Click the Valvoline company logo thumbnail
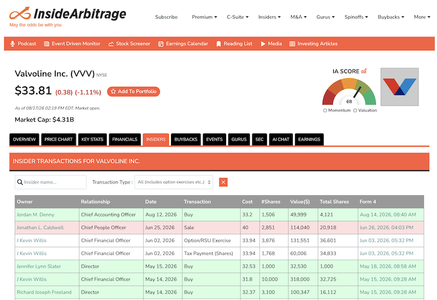The width and height of the screenshot is (437, 300). (400, 87)
